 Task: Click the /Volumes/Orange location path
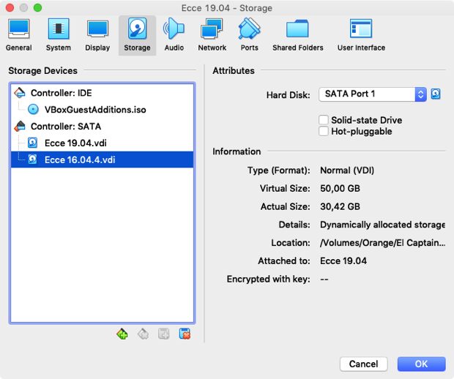click(382, 243)
